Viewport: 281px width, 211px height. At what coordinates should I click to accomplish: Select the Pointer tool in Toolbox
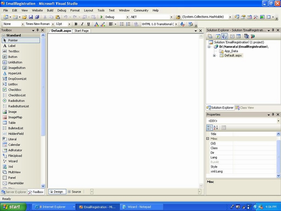21,40
